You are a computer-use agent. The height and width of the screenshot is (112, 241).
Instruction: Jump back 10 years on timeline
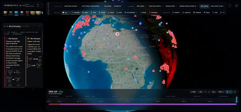[200, 92]
